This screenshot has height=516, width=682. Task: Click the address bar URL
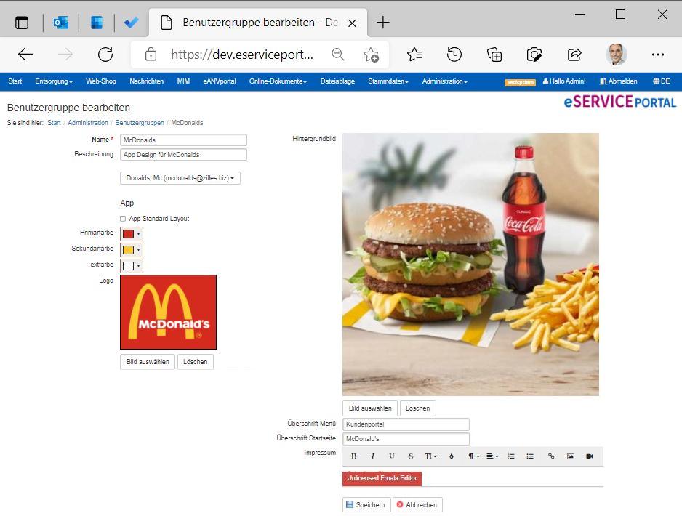point(242,55)
